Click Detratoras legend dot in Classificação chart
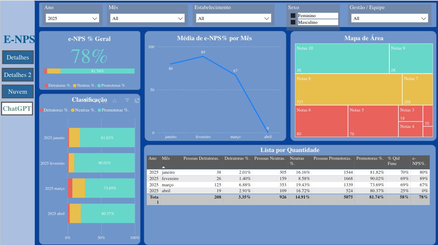 pyautogui.click(x=41, y=110)
